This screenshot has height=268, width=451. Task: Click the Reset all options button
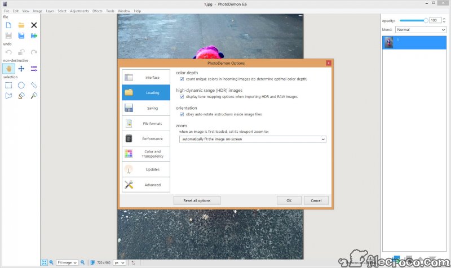197,200
